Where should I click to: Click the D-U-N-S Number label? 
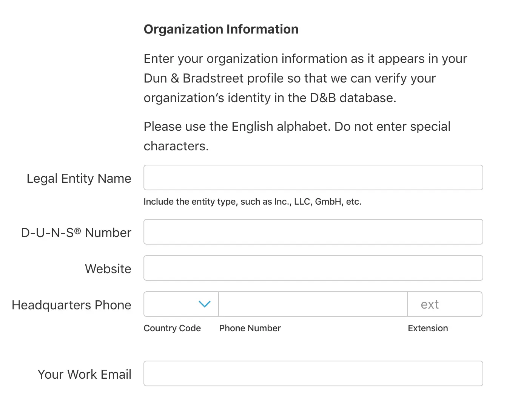click(76, 233)
